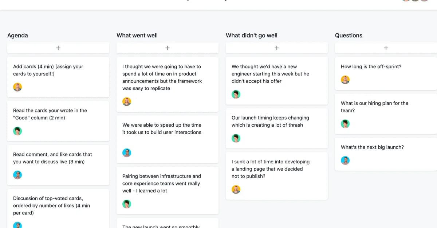Image resolution: width=437 pixels, height=228 pixels.
Task: Click the plus icon under What went well
Action: (x=167, y=48)
